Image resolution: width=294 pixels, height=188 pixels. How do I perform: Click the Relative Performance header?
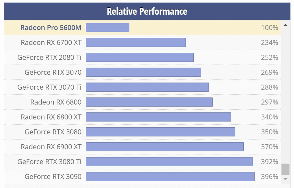coord(147,11)
